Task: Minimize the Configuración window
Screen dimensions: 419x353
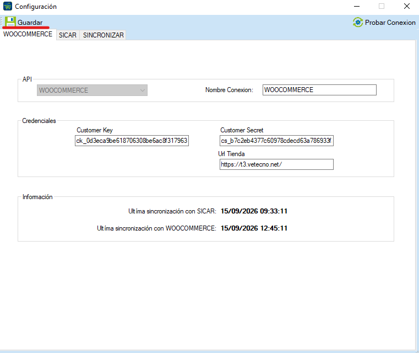Action: (x=357, y=6)
